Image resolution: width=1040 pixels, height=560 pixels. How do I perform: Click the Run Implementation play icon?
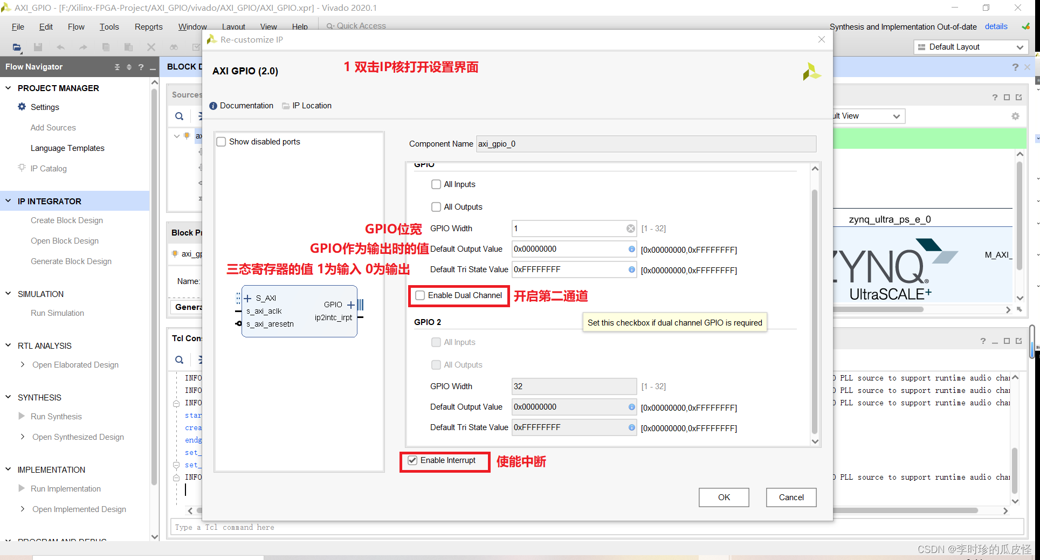click(x=22, y=488)
